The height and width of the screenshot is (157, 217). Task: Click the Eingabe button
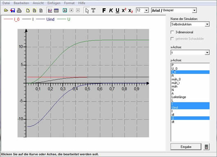coord(186,147)
